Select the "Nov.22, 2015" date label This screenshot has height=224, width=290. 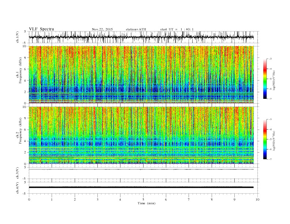coord(102,29)
